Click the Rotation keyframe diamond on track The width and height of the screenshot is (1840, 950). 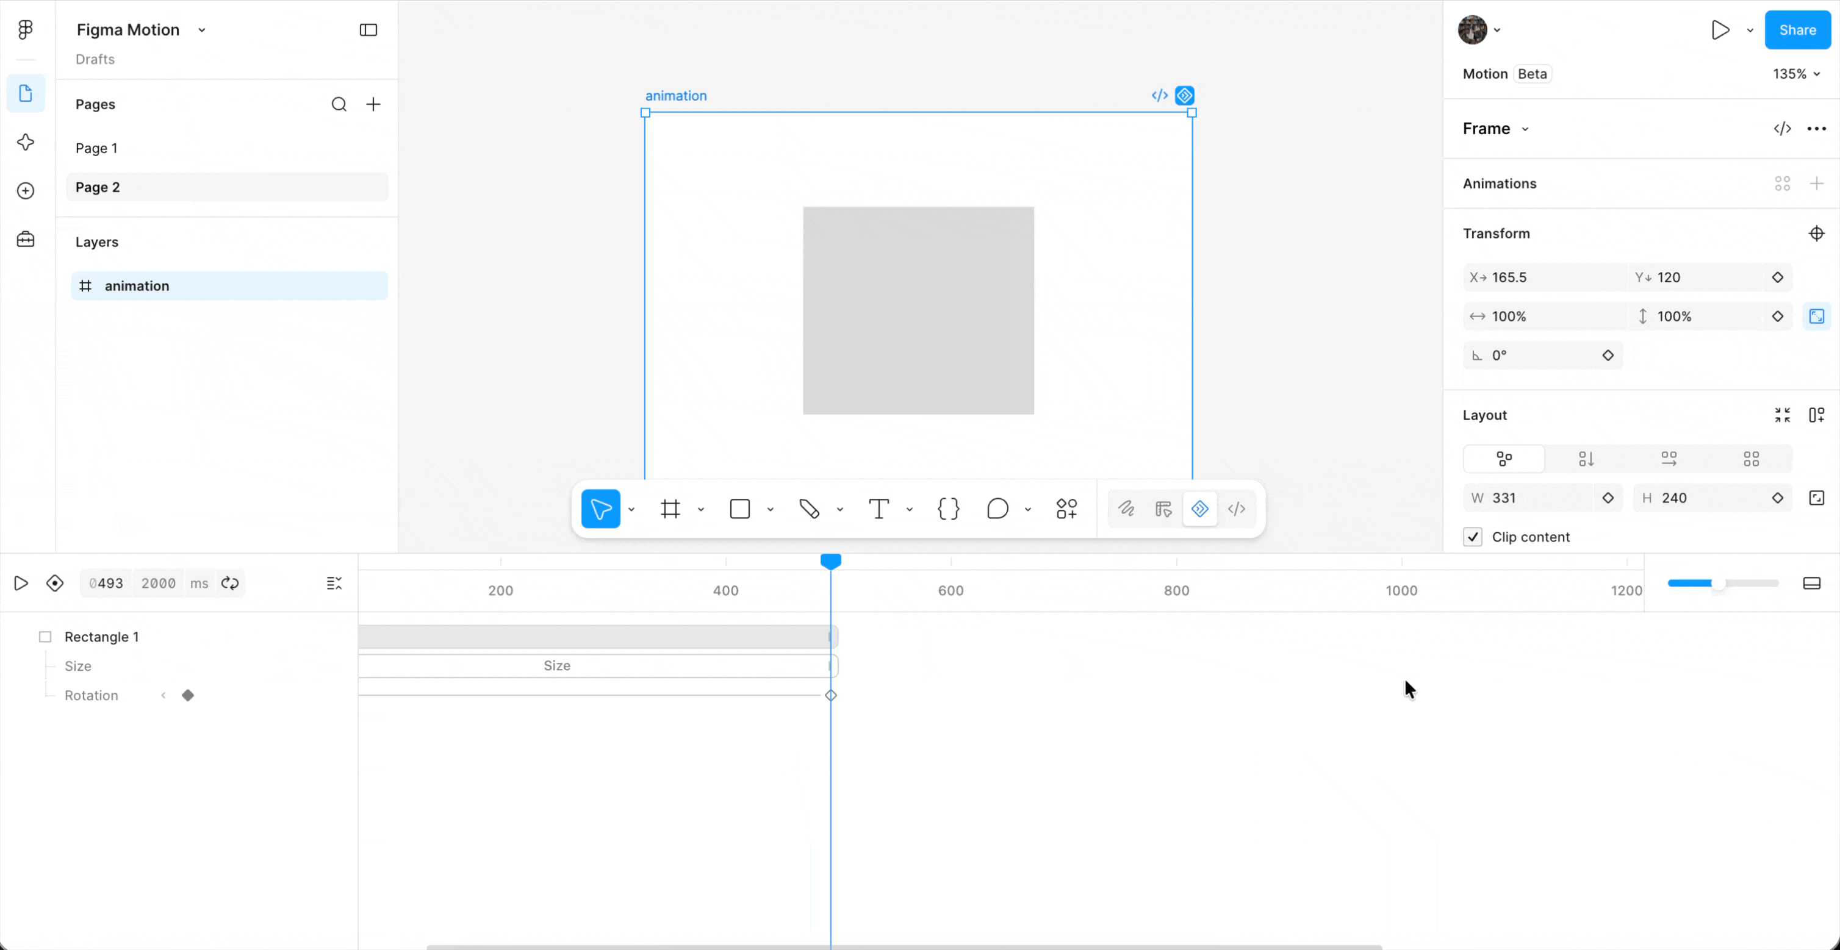pyautogui.click(x=831, y=695)
